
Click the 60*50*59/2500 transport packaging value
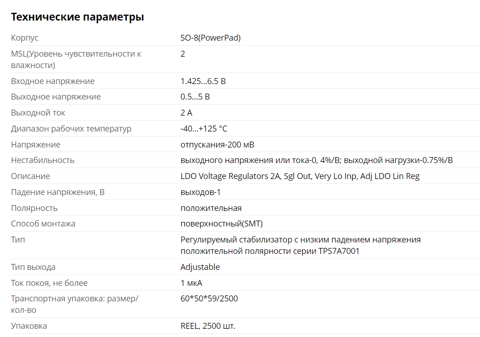click(x=209, y=299)
